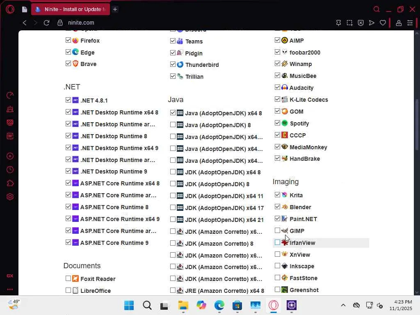Open the Windows Start button
The width and height of the screenshot is (420, 315).
tap(129, 305)
